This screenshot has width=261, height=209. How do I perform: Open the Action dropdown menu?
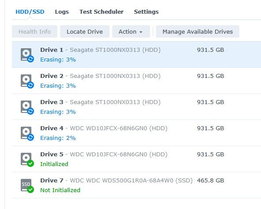coord(131,31)
